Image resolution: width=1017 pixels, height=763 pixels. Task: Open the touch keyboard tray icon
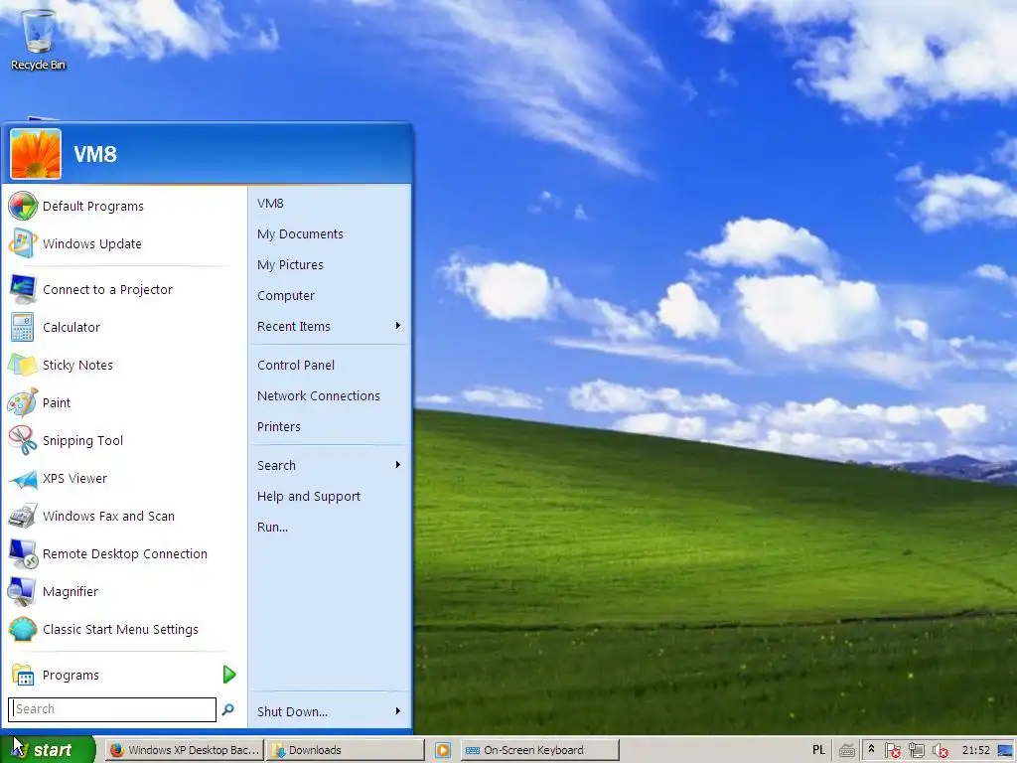pyautogui.click(x=846, y=751)
